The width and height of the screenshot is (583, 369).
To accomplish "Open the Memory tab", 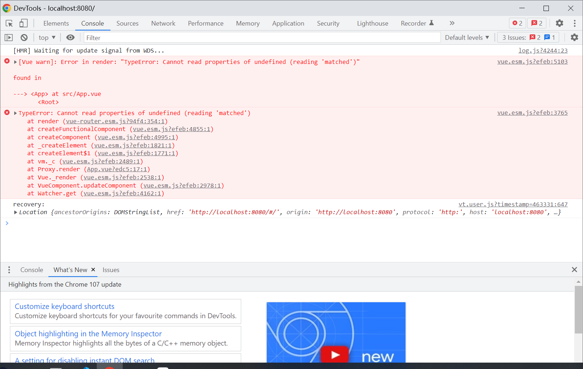I will (x=248, y=23).
